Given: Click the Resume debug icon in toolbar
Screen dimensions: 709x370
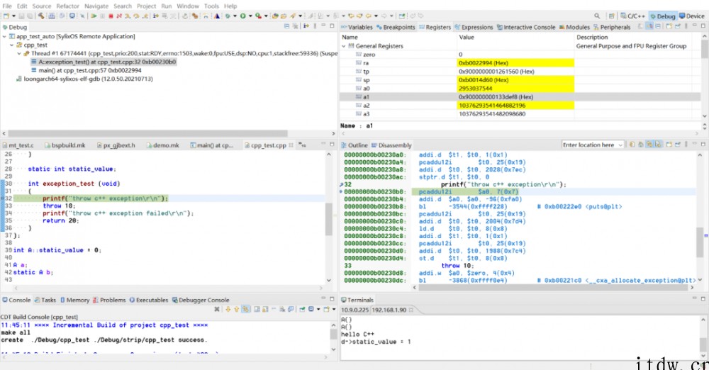Looking at the screenshot, I should pyautogui.click(x=94, y=16).
